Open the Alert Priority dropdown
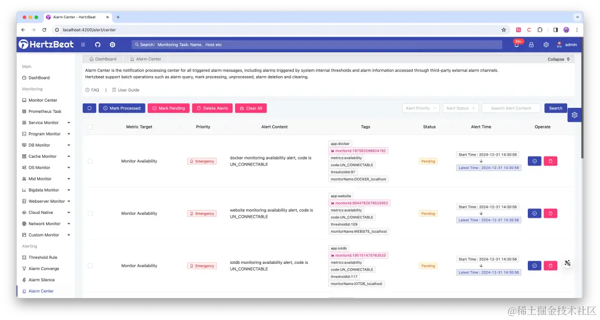The image size is (600, 320). point(421,108)
